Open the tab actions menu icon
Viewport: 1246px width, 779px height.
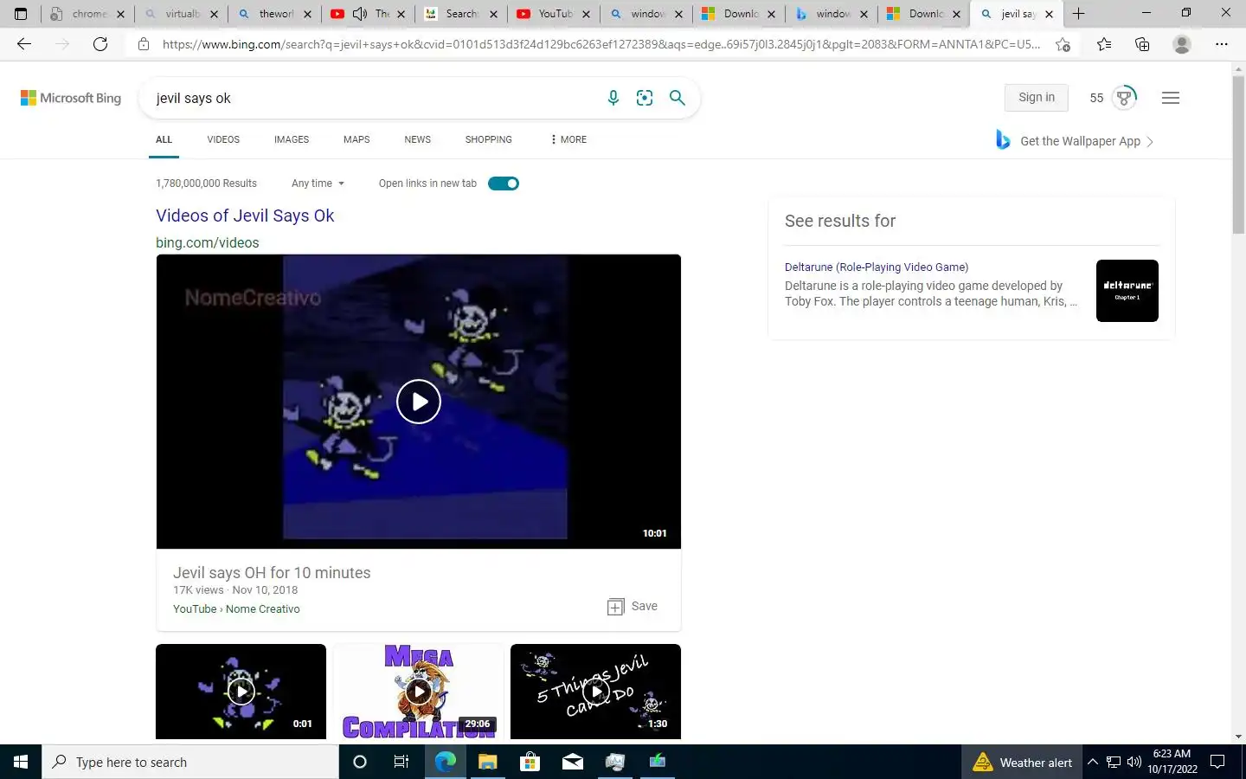(x=21, y=14)
